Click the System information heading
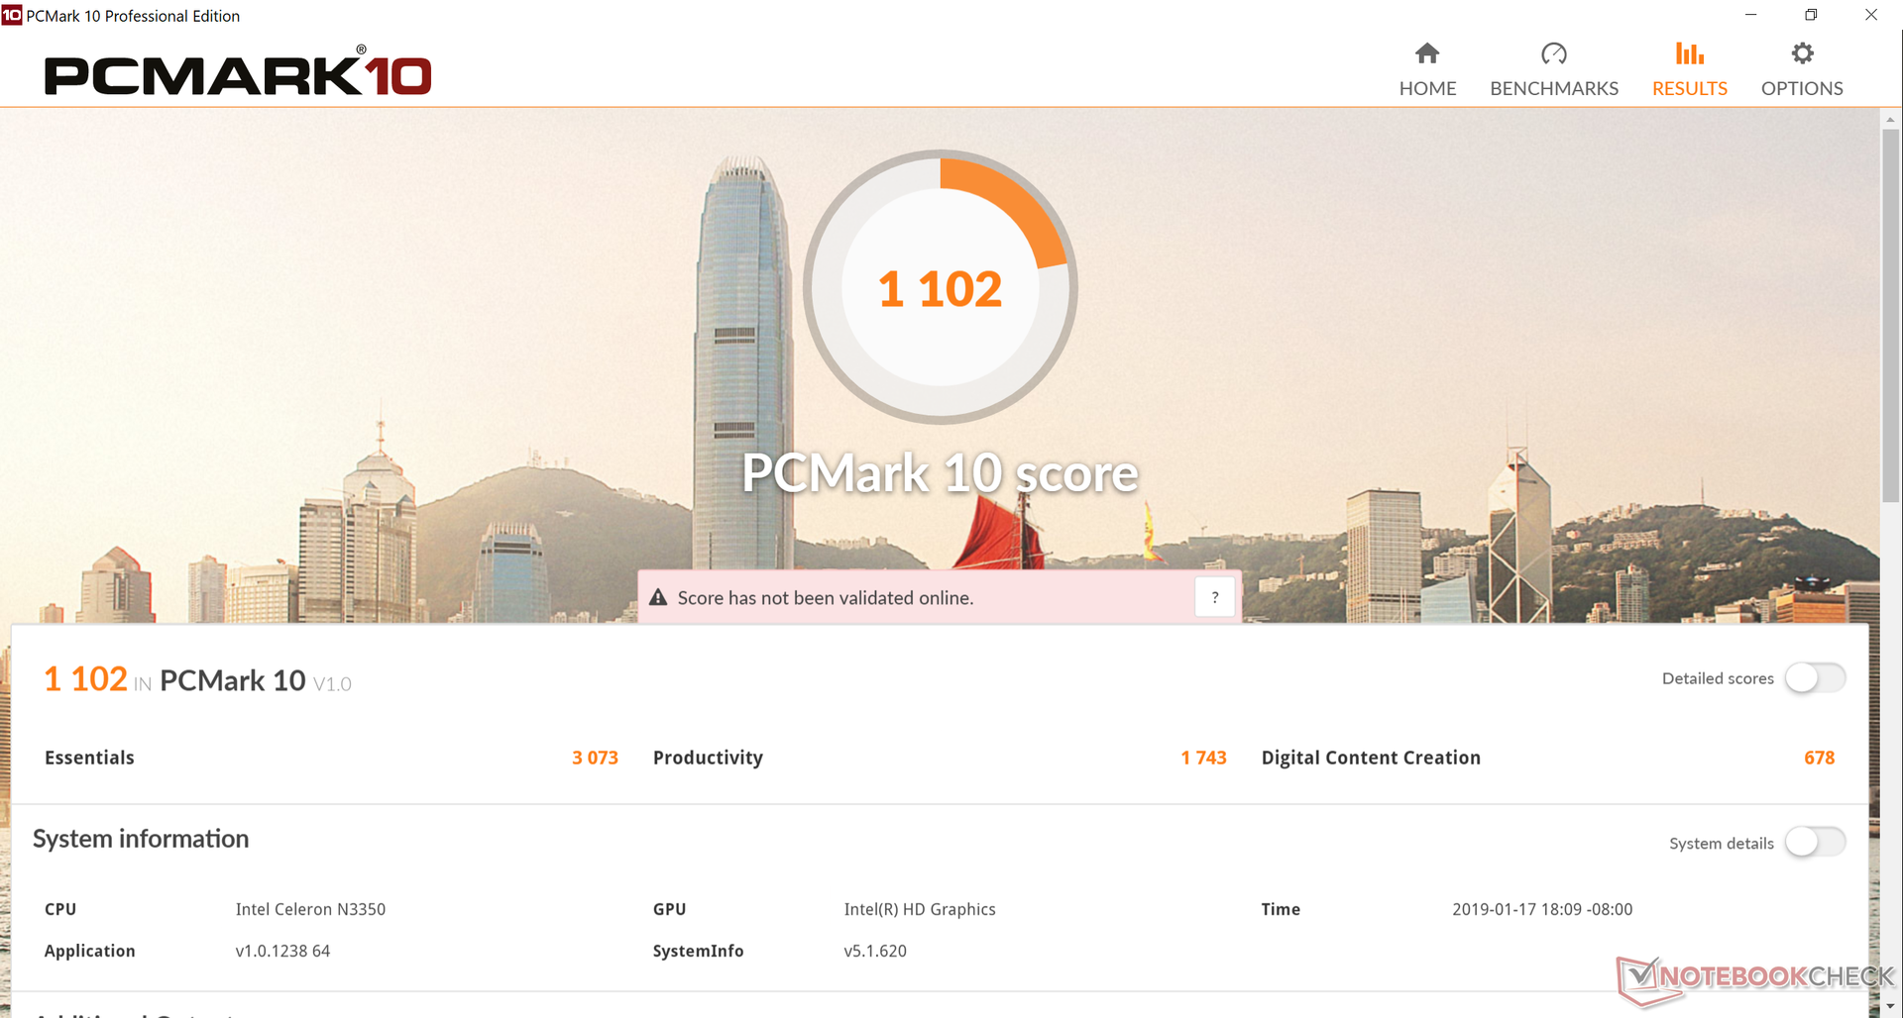Image resolution: width=1903 pixels, height=1018 pixels. coord(141,839)
